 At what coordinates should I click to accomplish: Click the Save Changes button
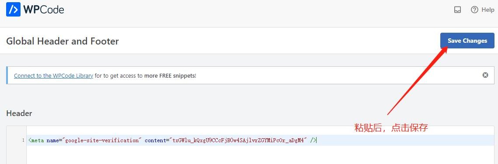coord(467,41)
